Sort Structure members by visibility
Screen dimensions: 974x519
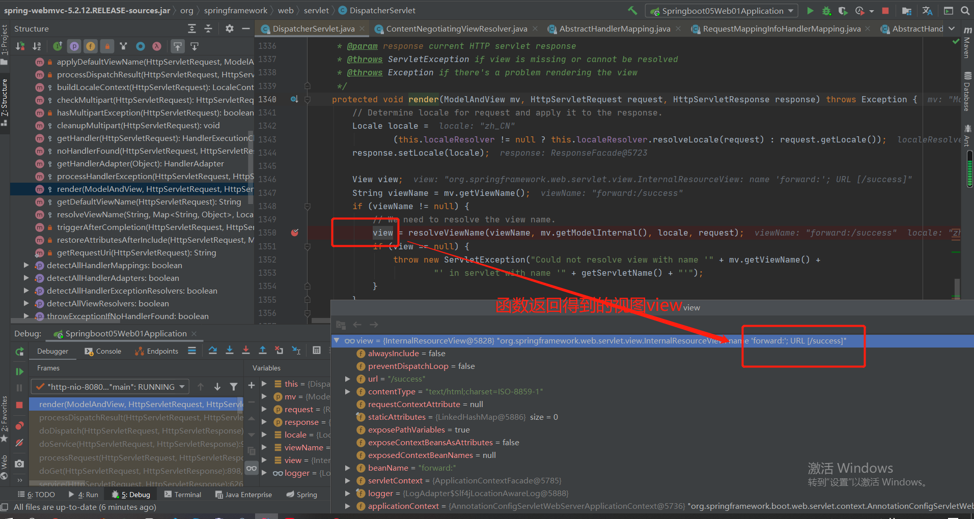pyautogui.click(x=20, y=46)
